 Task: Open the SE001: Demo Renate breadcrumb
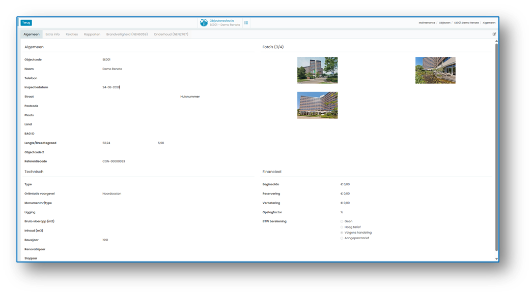(x=466, y=23)
